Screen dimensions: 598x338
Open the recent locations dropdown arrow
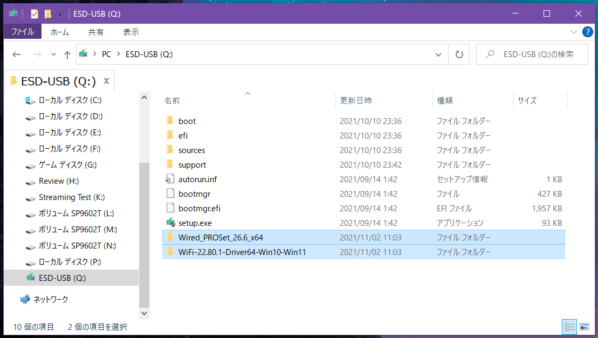[53, 54]
